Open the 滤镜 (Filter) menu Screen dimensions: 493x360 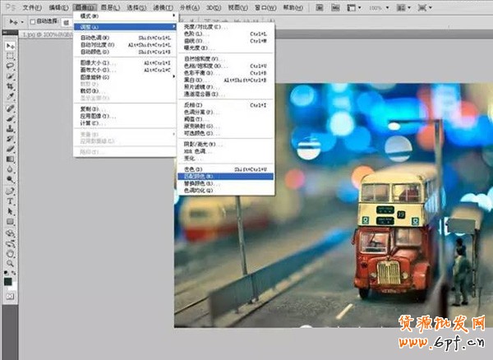164,7
